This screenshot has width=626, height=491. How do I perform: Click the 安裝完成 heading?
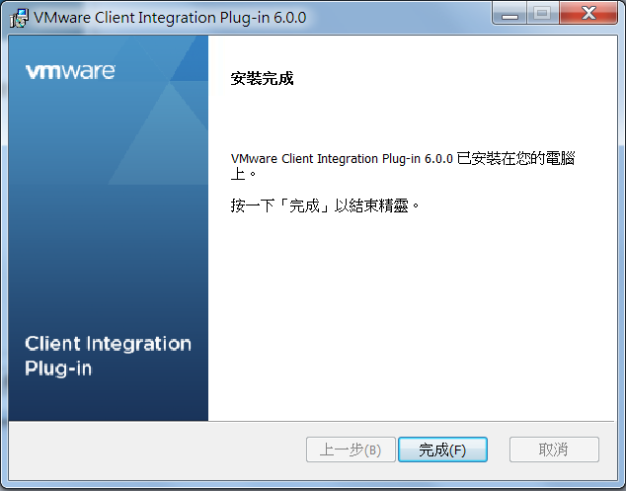click(262, 78)
